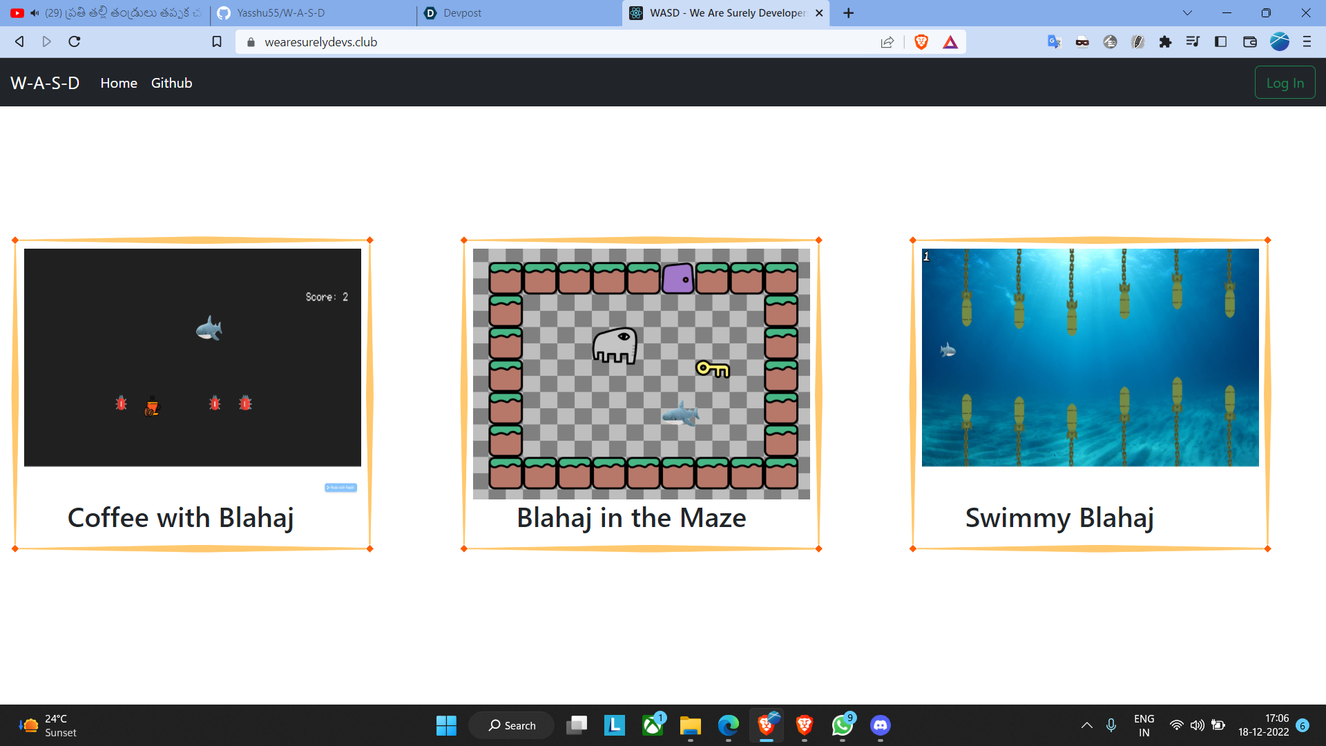Screen dimensions: 1326x746
Task: Toggle the browser sidebar panel
Action: point(1220,42)
